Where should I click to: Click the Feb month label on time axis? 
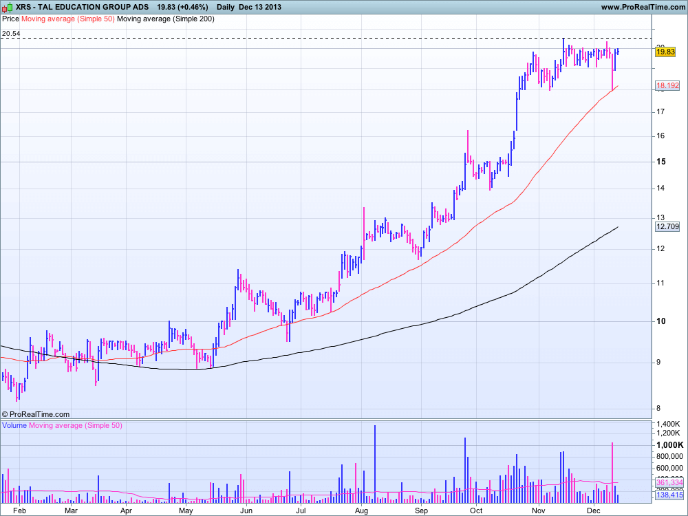[x=19, y=510]
